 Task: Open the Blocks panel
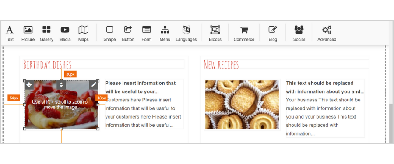pos(215,33)
